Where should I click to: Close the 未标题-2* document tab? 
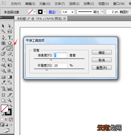point(65,19)
